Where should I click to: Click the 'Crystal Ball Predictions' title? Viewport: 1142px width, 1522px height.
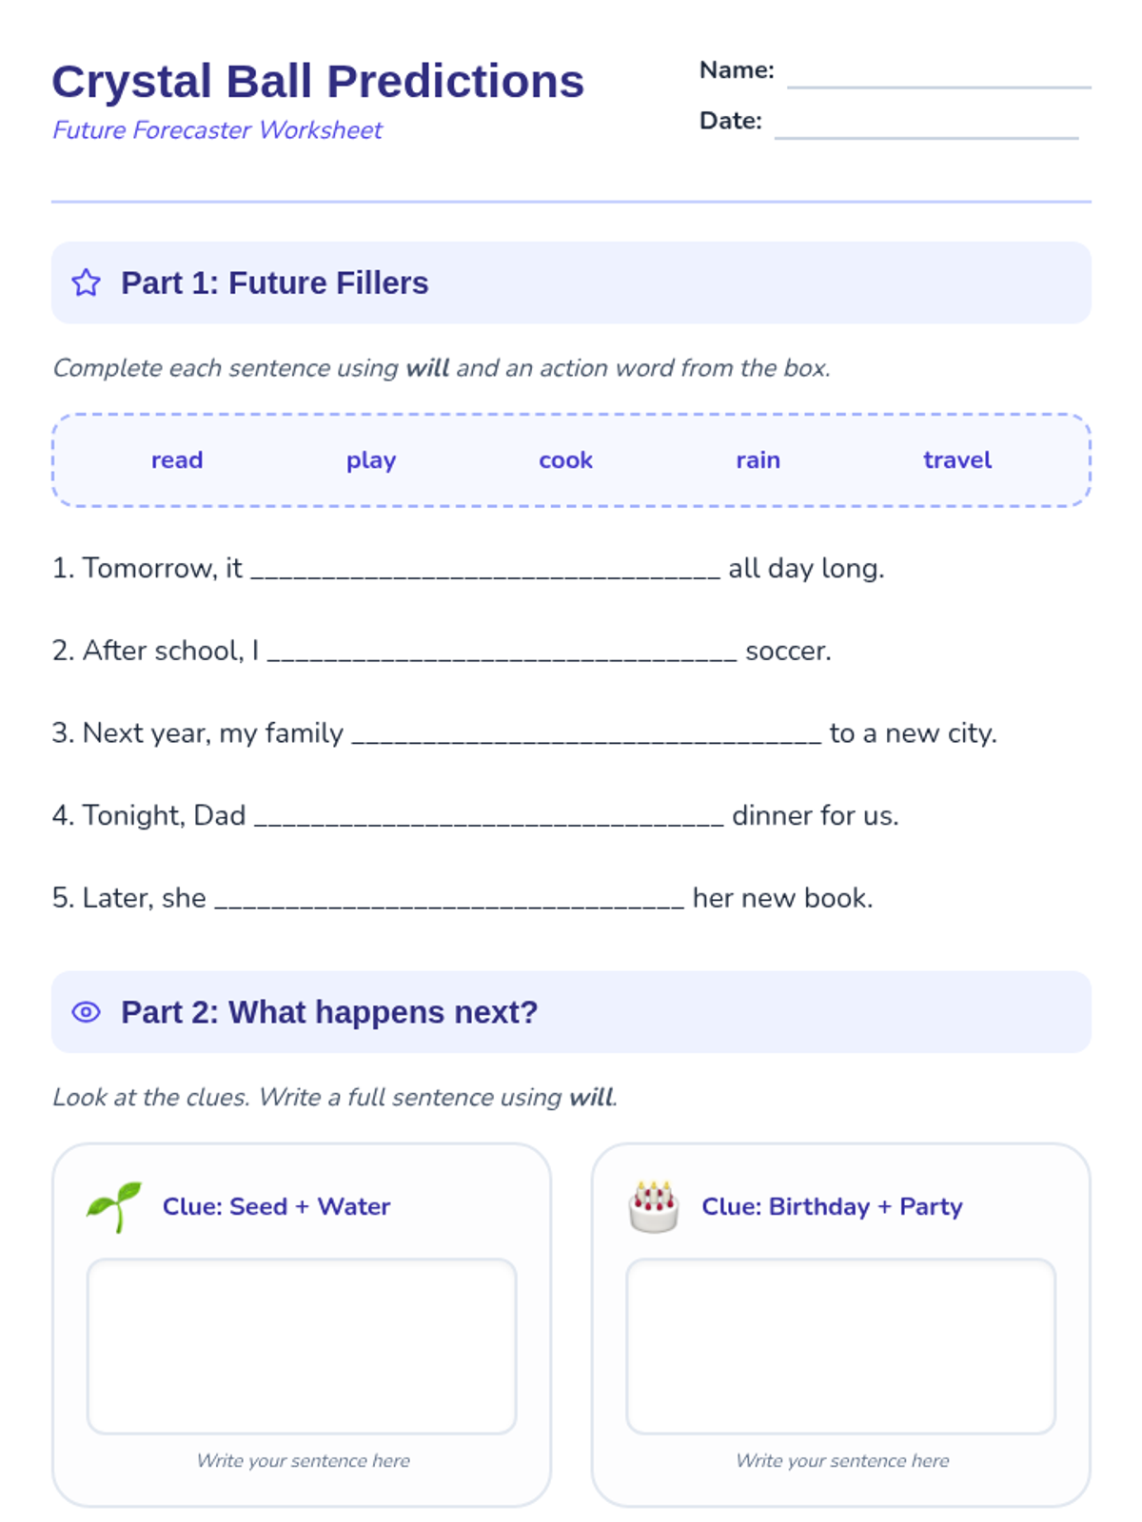[x=318, y=82]
